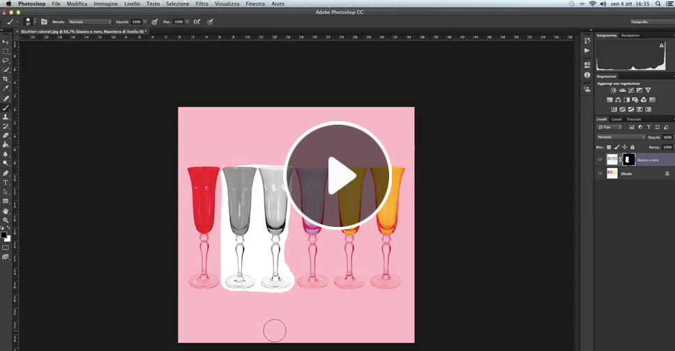Switch to the Canali tab
This screenshot has width=675, height=351.
pyautogui.click(x=616, y=119)
